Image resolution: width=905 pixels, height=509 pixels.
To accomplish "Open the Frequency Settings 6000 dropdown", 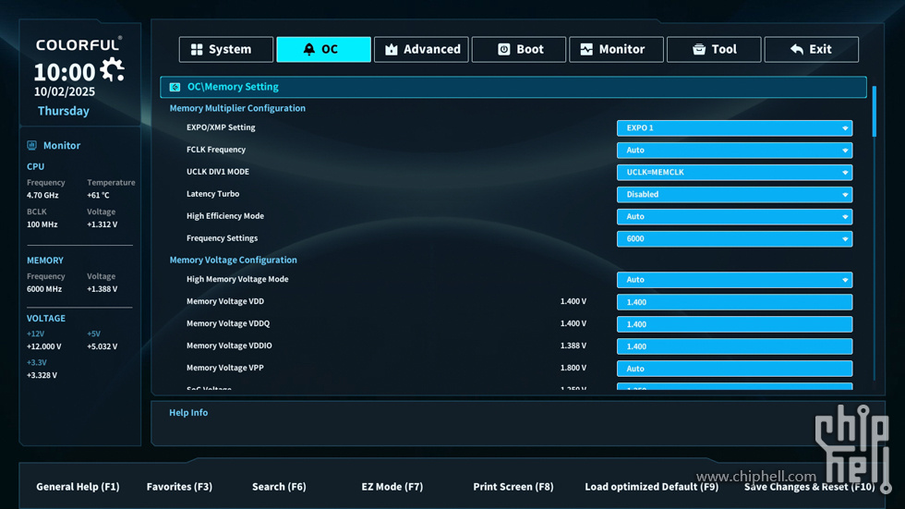I will (734, 239).
